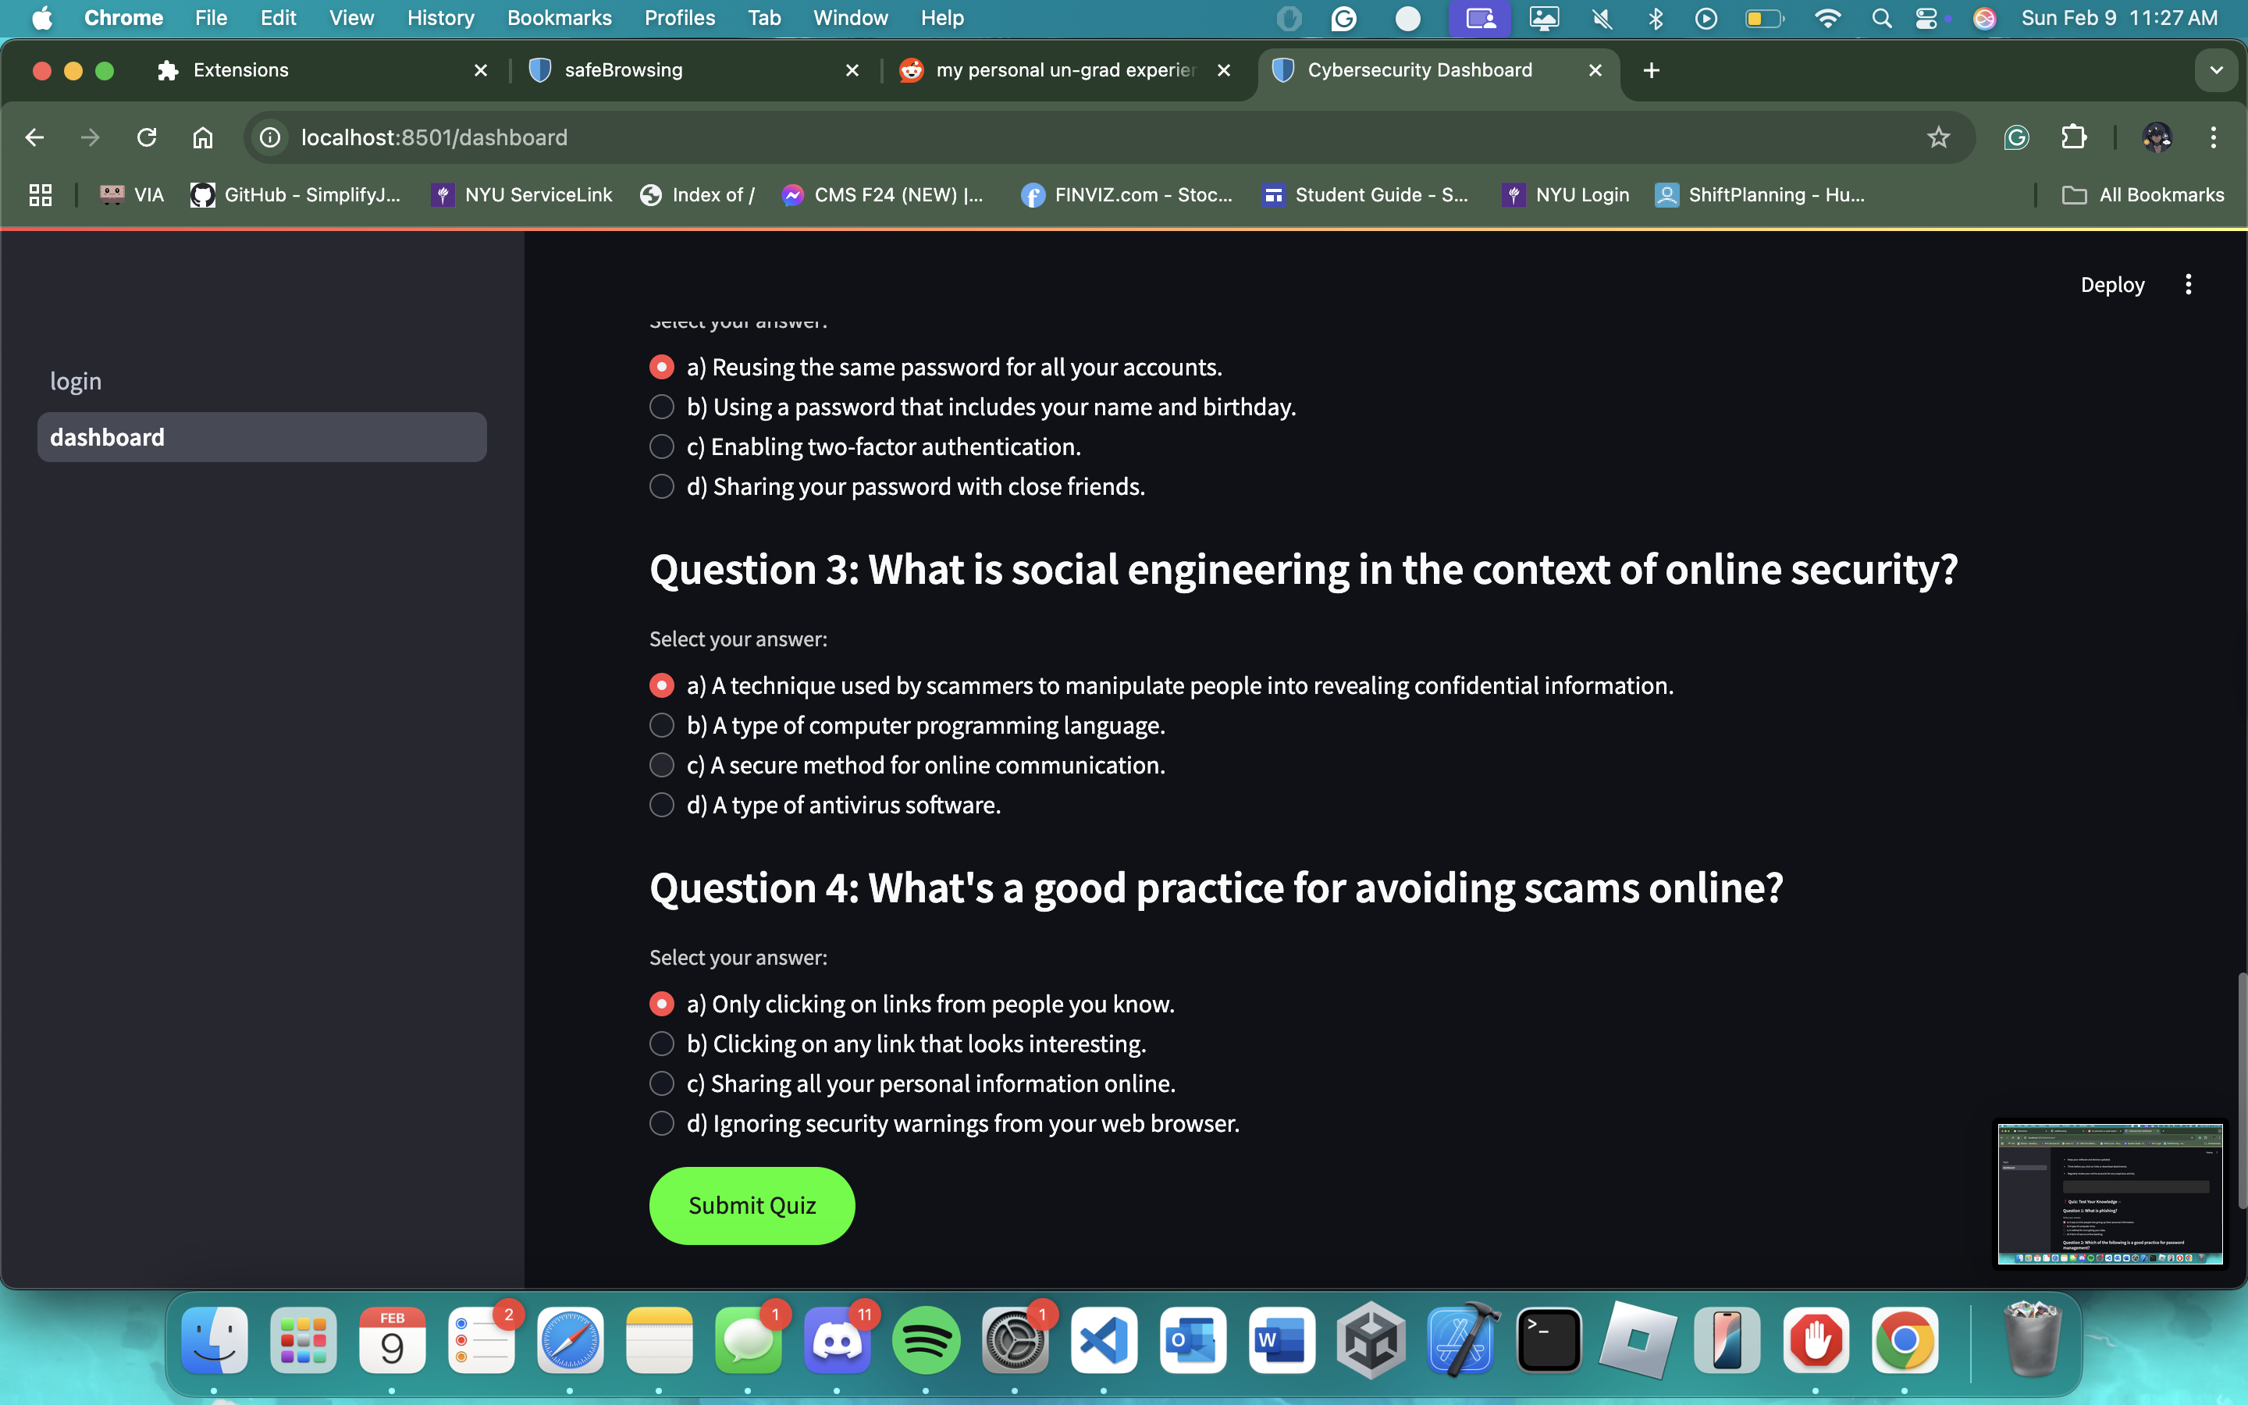2248x1405 pixels.
Task: Open Streamlit three-dot app menu
Action: [x=2188, y=284]
